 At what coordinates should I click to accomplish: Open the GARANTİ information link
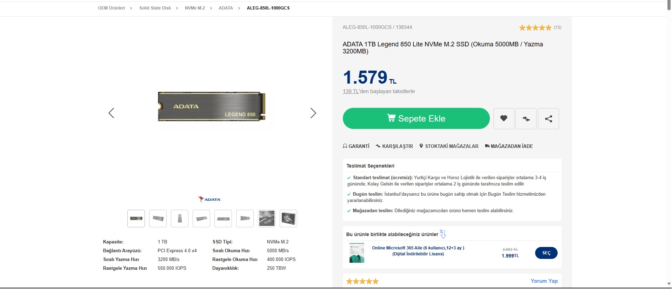tap(356, 146)
